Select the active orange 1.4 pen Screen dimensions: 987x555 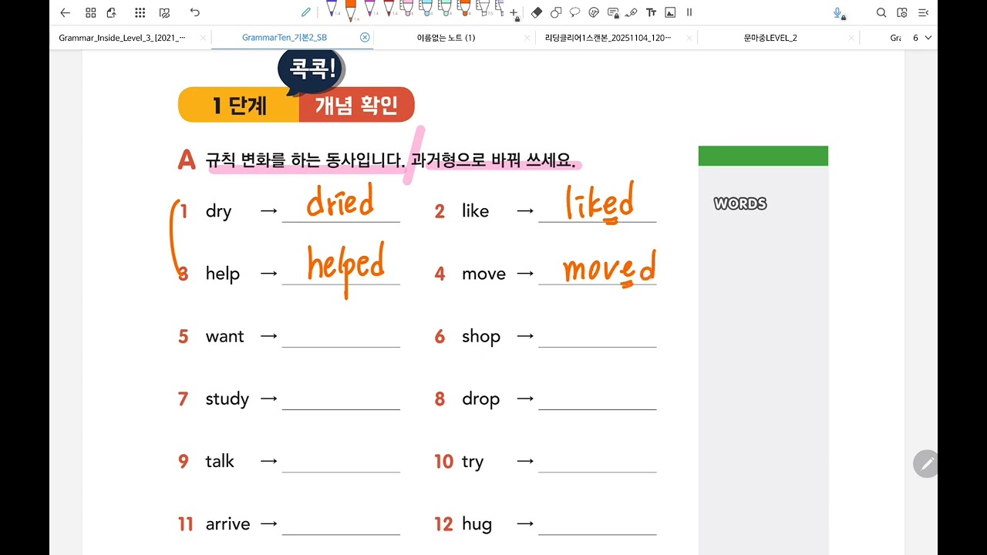pyautogui.click(x=351, y=10)
